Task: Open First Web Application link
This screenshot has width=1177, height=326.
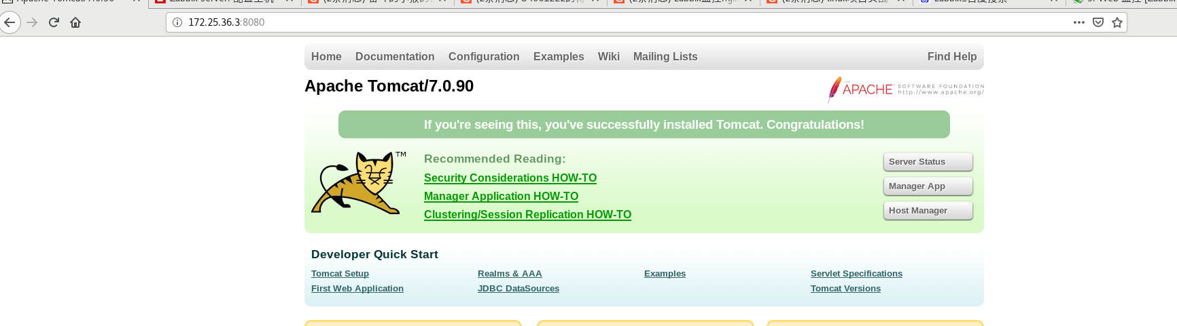Action: pyautogui.click(x=357, y=289)
